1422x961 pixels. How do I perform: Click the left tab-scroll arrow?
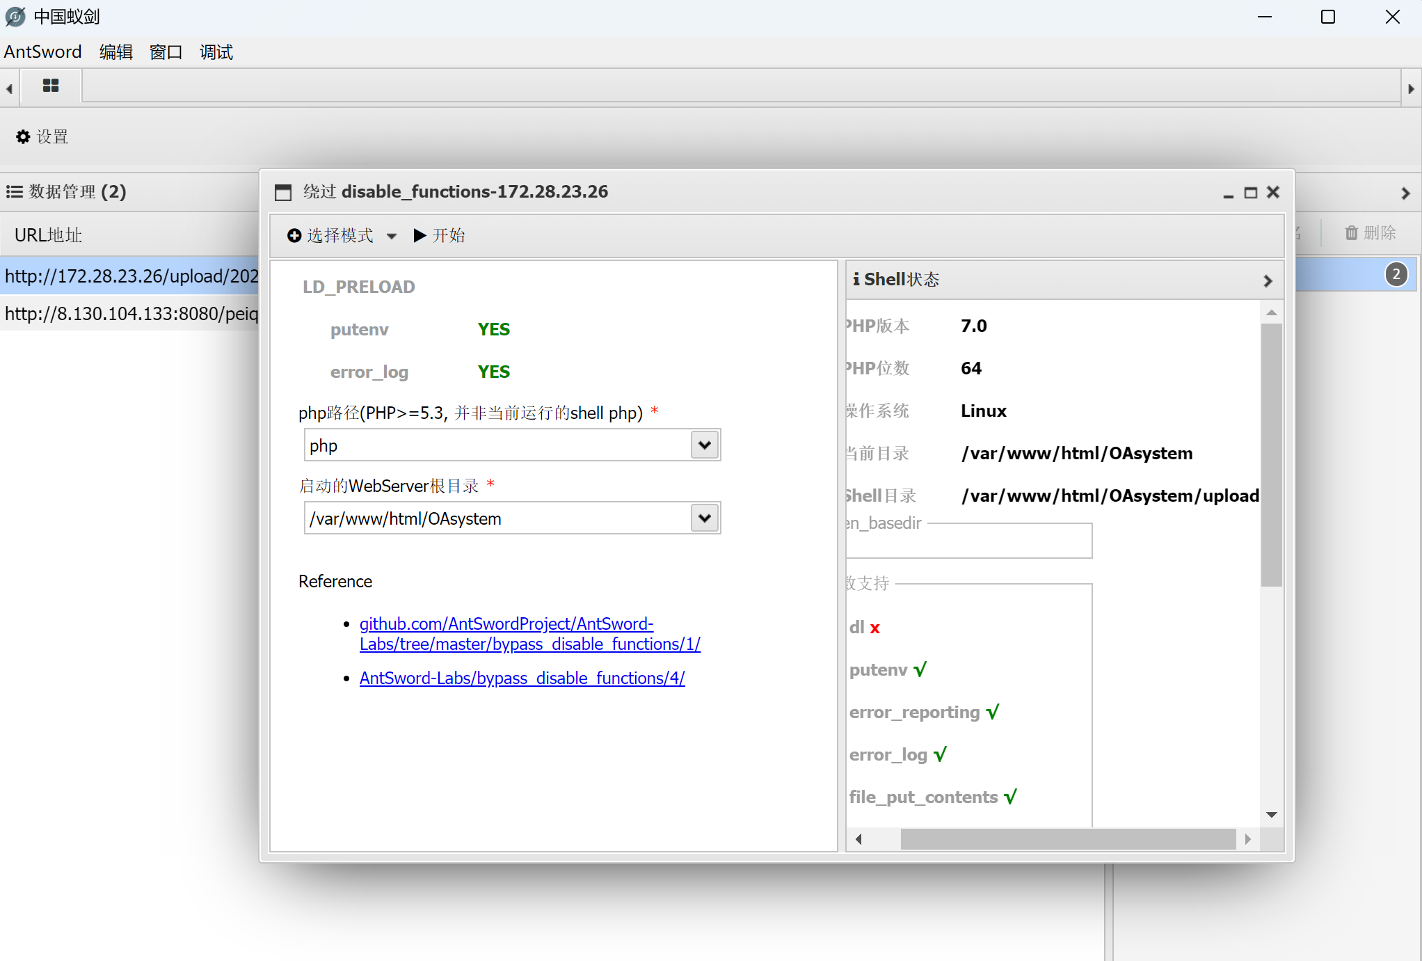[9, 89]
